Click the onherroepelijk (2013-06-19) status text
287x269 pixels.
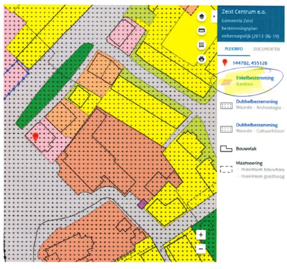pyautogui.click(x=250, y=36)
